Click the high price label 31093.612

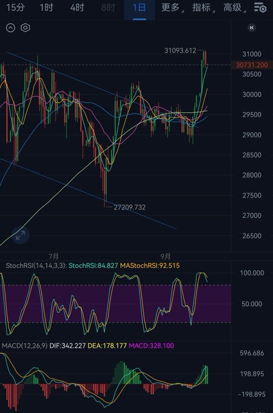tap(180, 50)
